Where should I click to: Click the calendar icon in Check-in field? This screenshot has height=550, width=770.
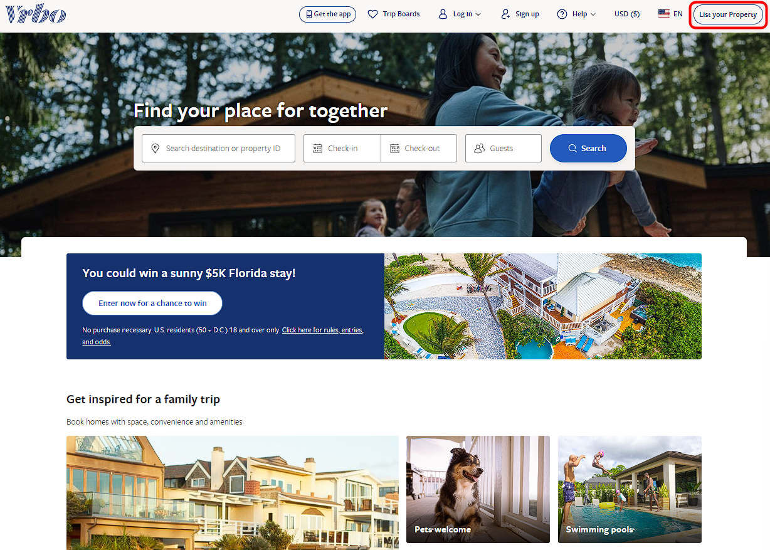tap(317, 149)
